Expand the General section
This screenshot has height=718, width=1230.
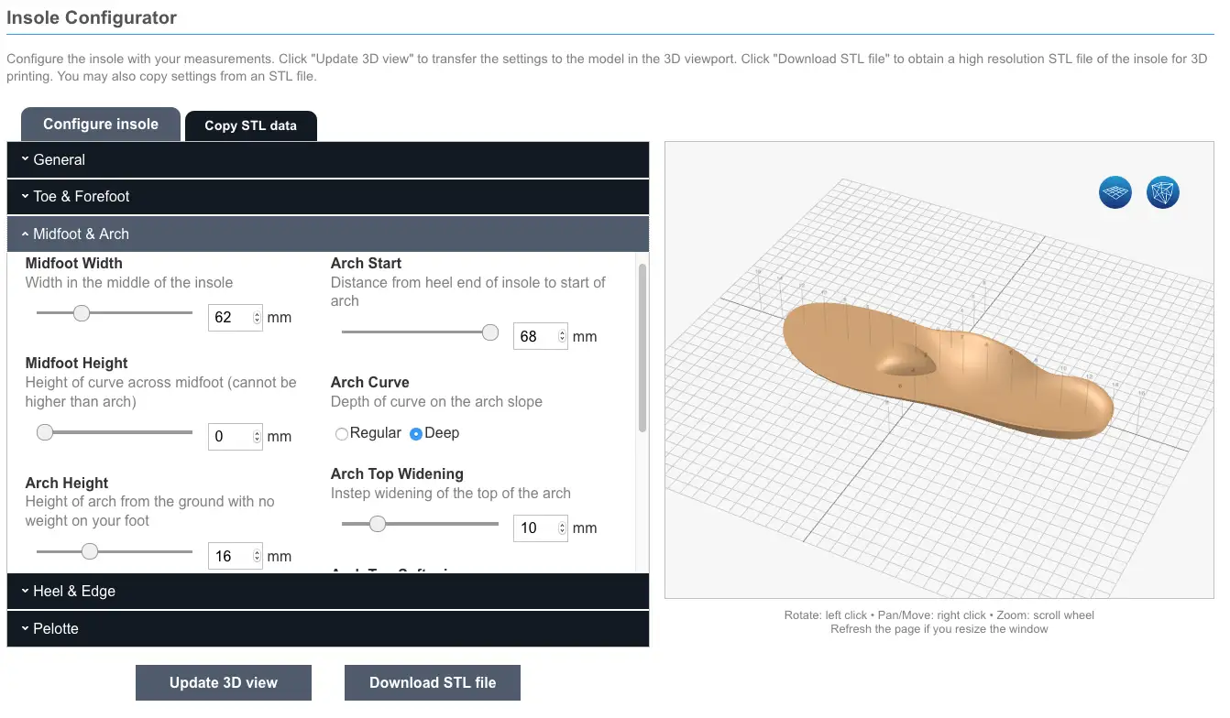pyautogui.click(x=328, y=159)
